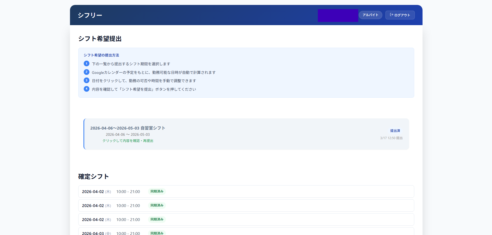Select the アルバイト role label in the header
This screenshot has width=492, height=235.
point(370,15)
